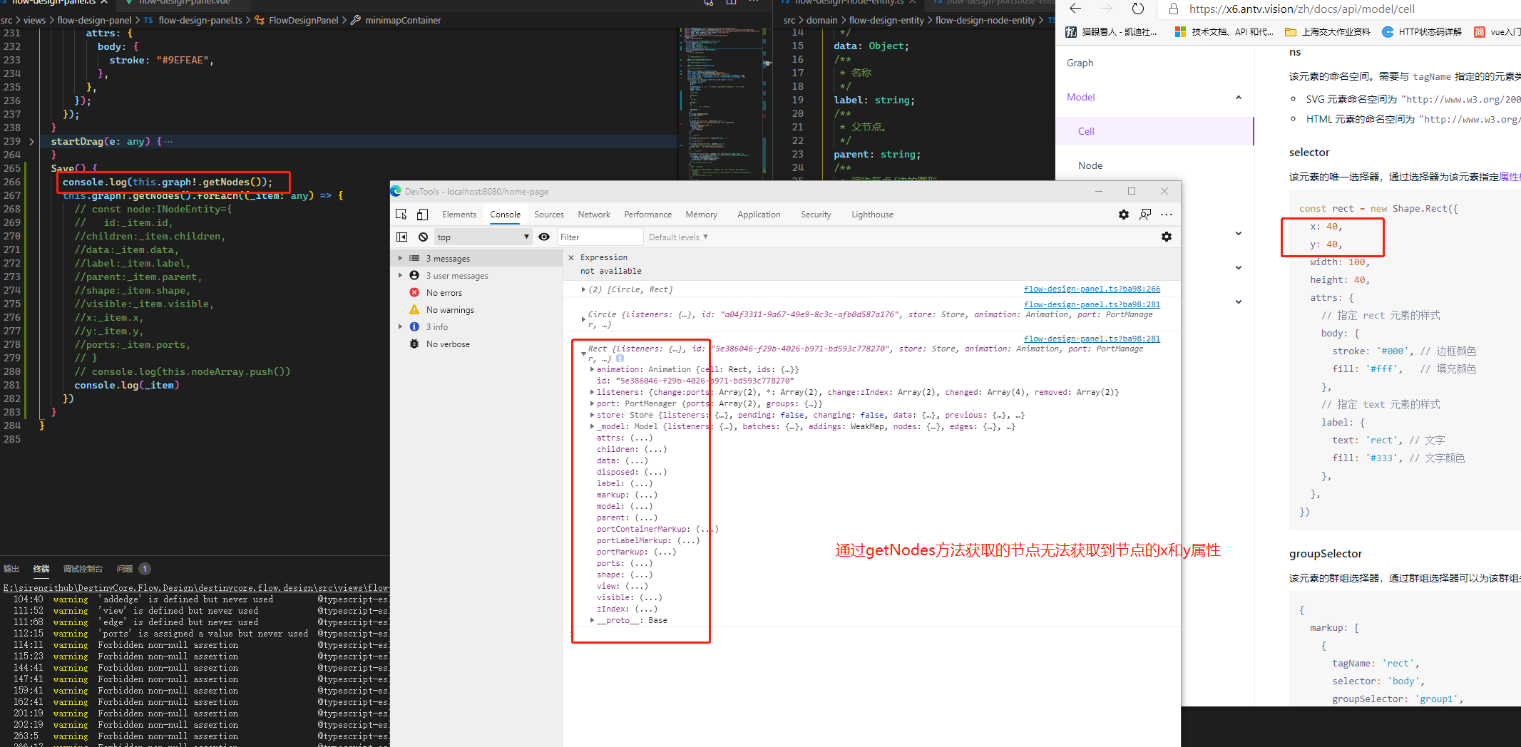Image resolution: width=1521 pixels, height=747 pixels.
Task: Toggle the No warnings console filter
Action: [x=449, y=309]
